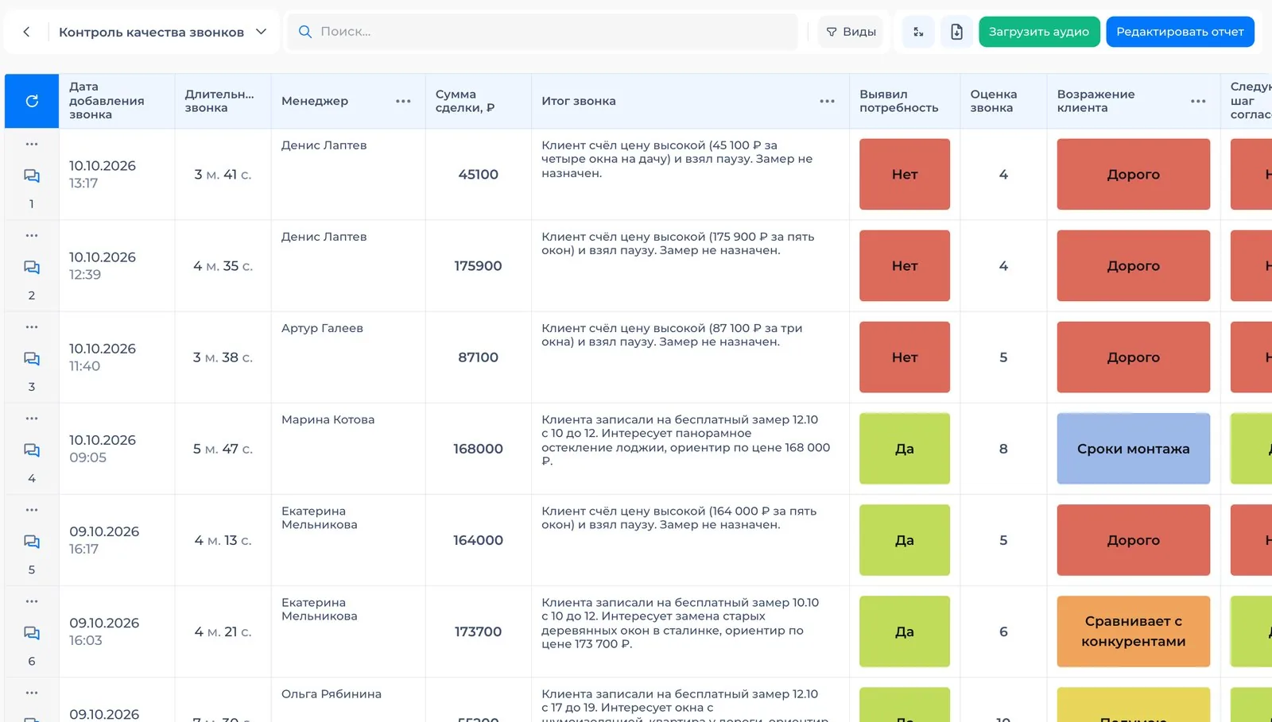This screenshot has height=722, width=1272.
Task: Click green Да tag for 168000 deal
Action: click(905, 449)
